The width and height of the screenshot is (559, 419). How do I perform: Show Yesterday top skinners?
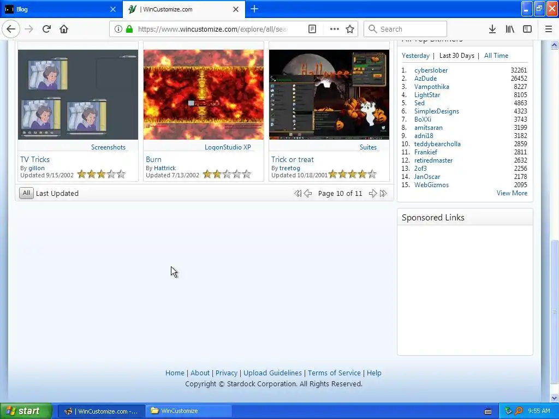coord(415,56)
